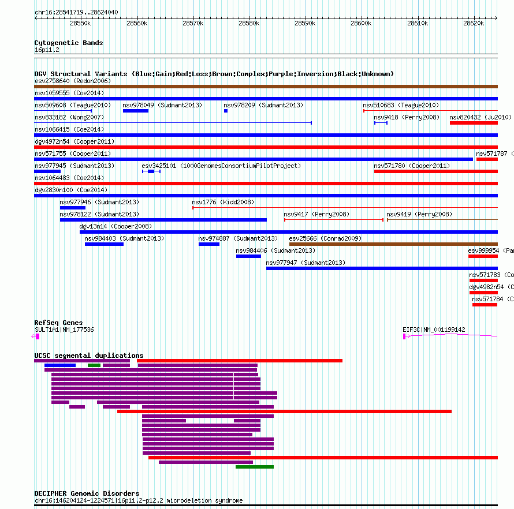Open esv25666 (Conrad2009) complex variant
The height and width of the screenshot is (509, 514).
tap(325, 238)
